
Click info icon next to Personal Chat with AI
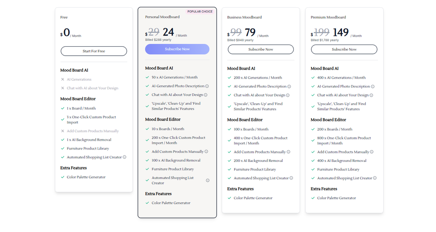tap(206, 95)
